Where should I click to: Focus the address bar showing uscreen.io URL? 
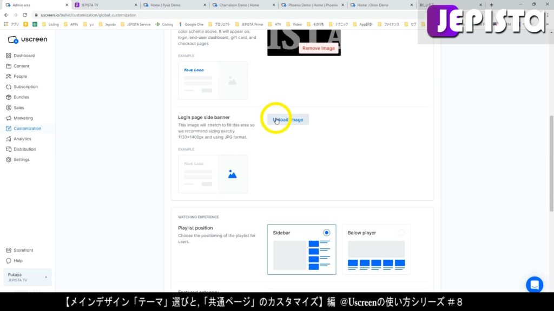point(88,15)
